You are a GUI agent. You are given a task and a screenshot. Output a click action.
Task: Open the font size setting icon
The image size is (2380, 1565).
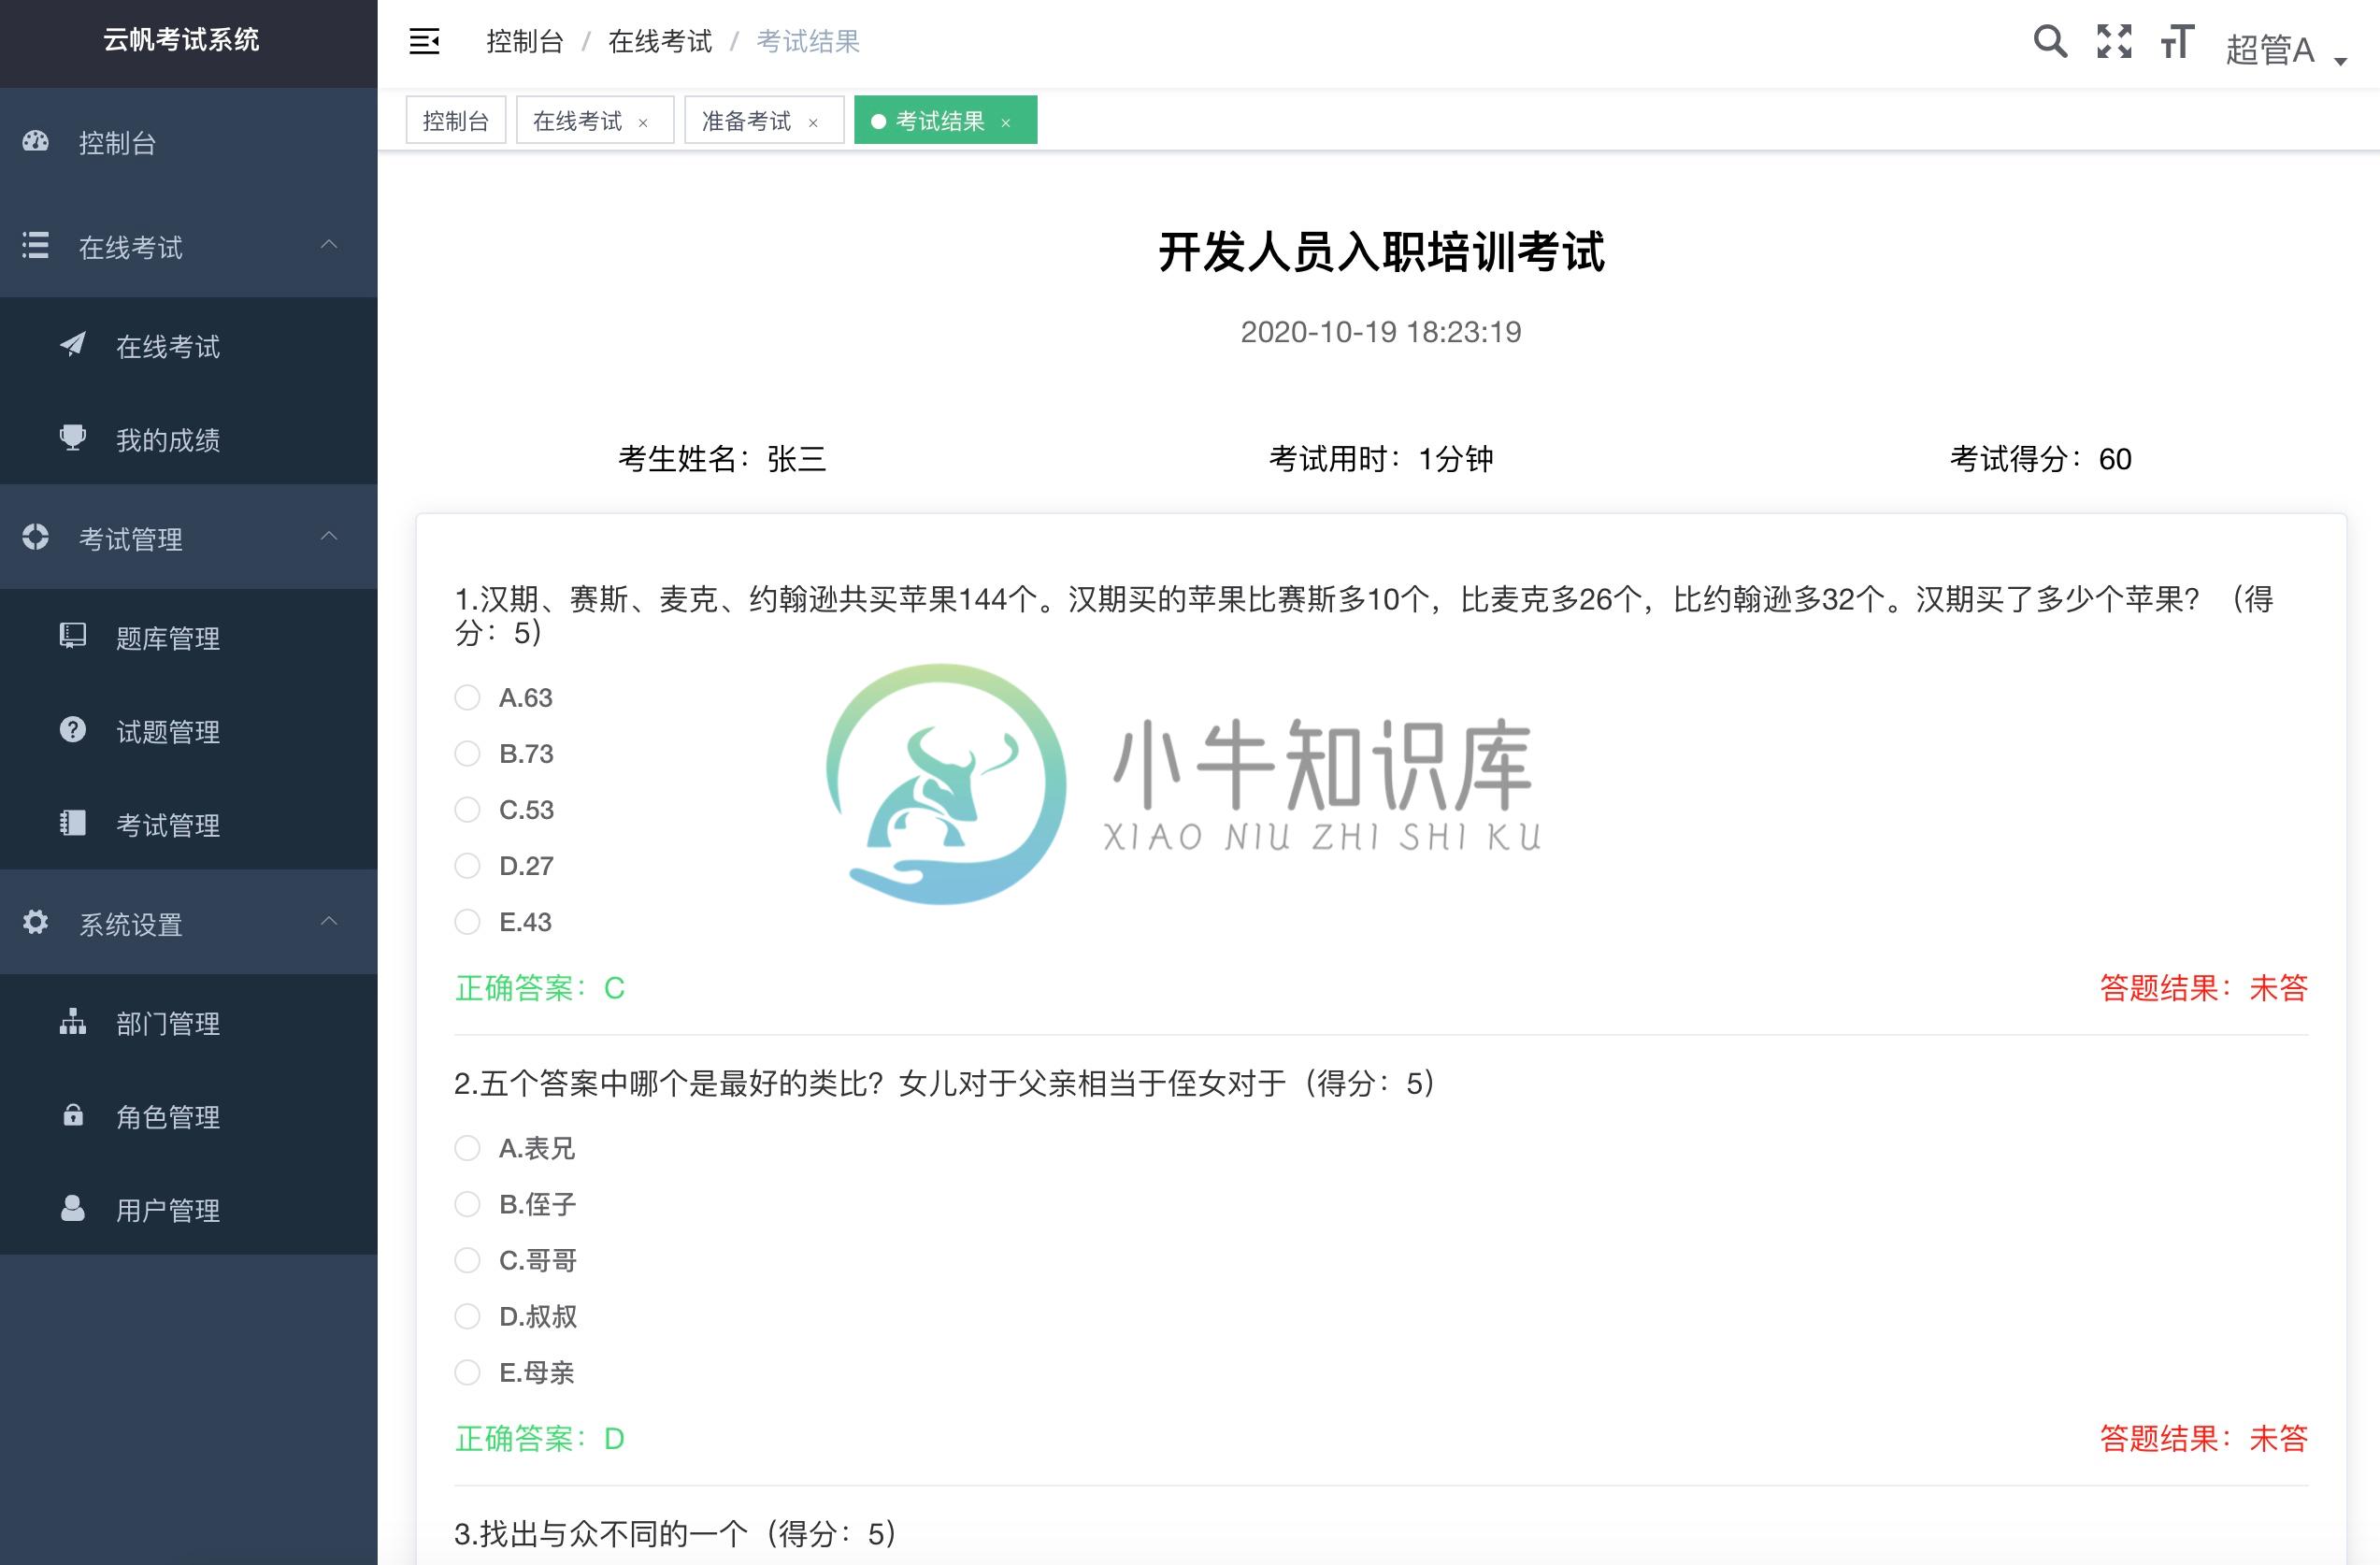(x=2177, y=42)
